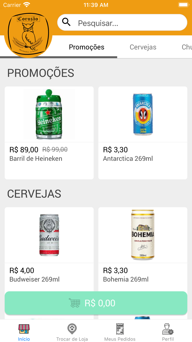192x342 pixels.
Task: Tap the Wi-Fi signal icon
Action: (x=26, y=4)
